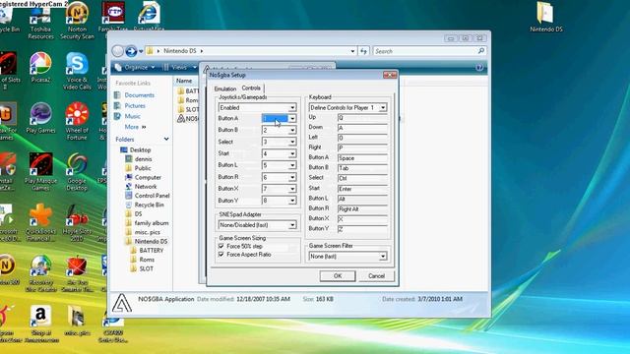Viewport: 630px width, 354px height.
Task: Select the Skype Voice & Video Calls icon
Action: point(77,71)
